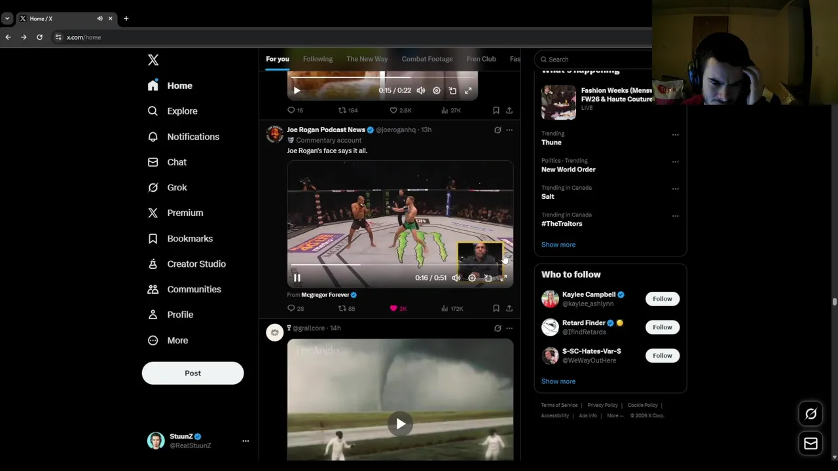Image resolution: width=838 pixels, height=471 pixels.
Task: Open Creator Studio in sidebar
Action: [x=187, y=264]
